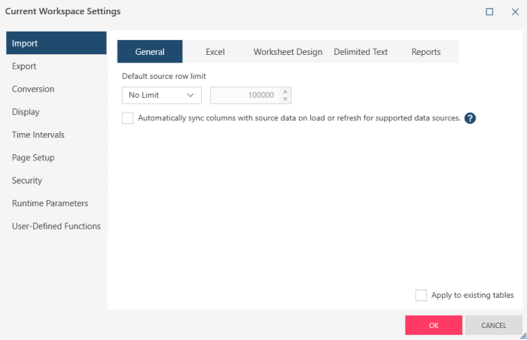Decrease the row limit with down arrow
The height and width of the screenshot is (340, 527).
pyautogui.click(x=285, y=99)
